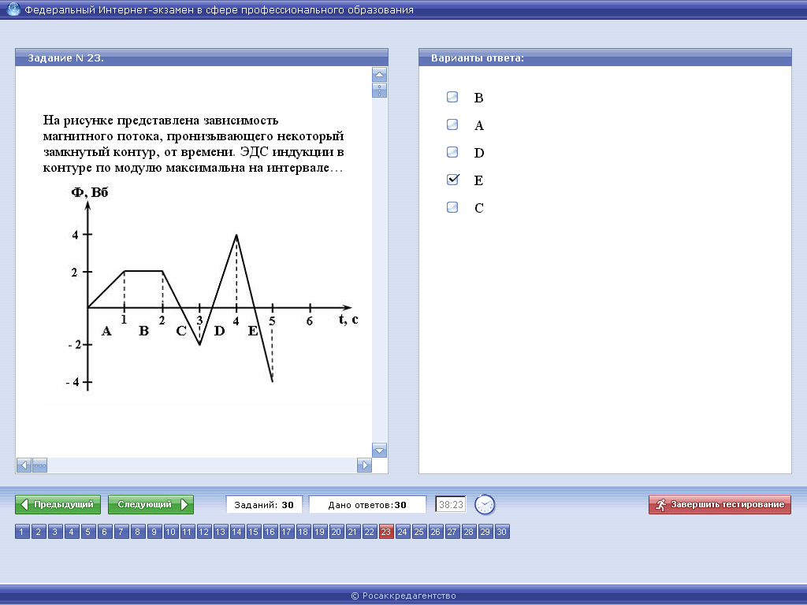
Task: Jump to question 12
Action: click(x=204, y=532)
